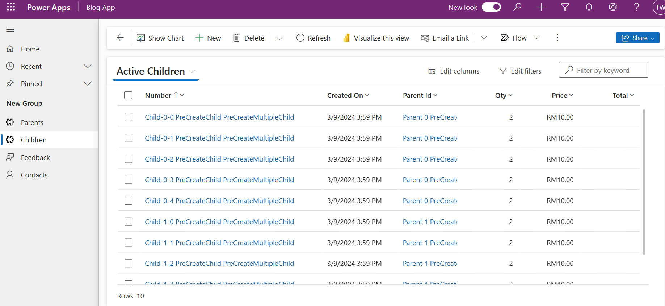The image size is (665, 306).
Task: Click the Contacts person icon in sidebar
Action: point(10,175)
